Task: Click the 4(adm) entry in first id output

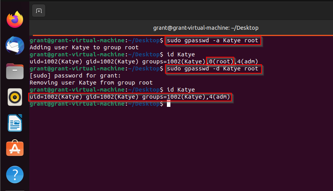Action: pyautogui.click(x=248, y=61)
